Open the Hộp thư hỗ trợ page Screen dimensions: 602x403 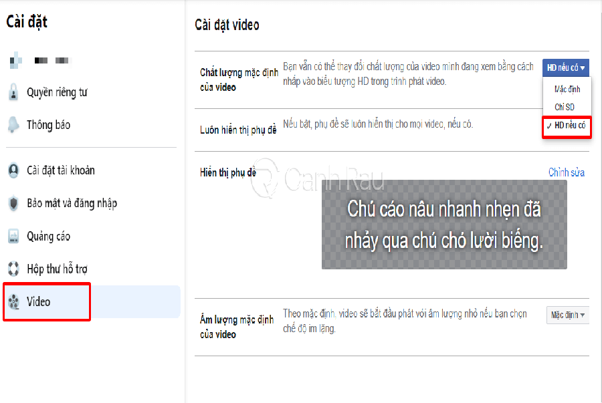(57, 269)
